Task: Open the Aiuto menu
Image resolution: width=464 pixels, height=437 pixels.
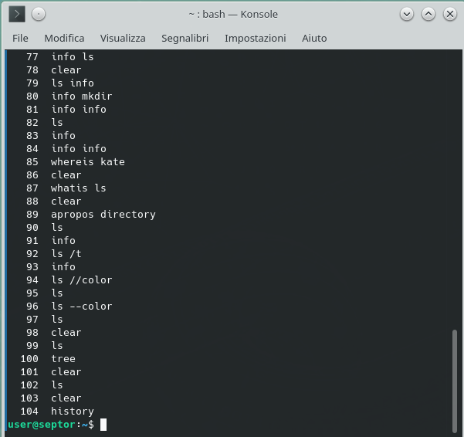Action: point(314,38)
